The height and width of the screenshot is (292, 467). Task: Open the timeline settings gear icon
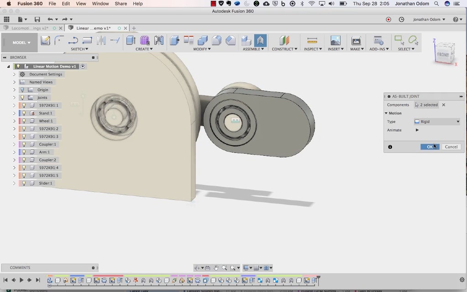(462, 280)
